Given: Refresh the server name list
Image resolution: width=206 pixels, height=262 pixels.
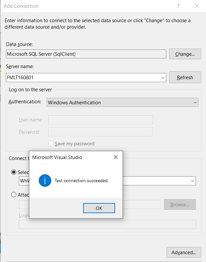Looking at the screenshot, I should [x=185, y=78].
